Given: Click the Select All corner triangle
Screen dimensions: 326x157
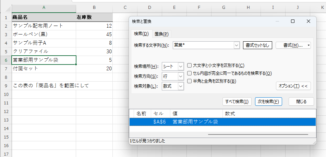Looking at the screenshot, I should tap(8, 9).
